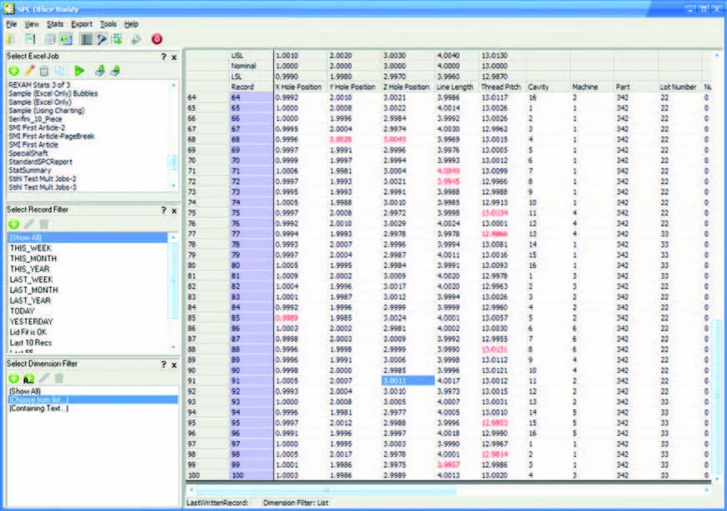Select the YESTERDAY record filter

(31, 321)
